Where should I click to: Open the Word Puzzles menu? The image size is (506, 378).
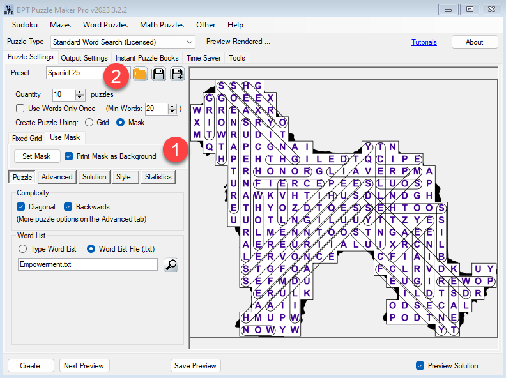[x=105, y=25]
